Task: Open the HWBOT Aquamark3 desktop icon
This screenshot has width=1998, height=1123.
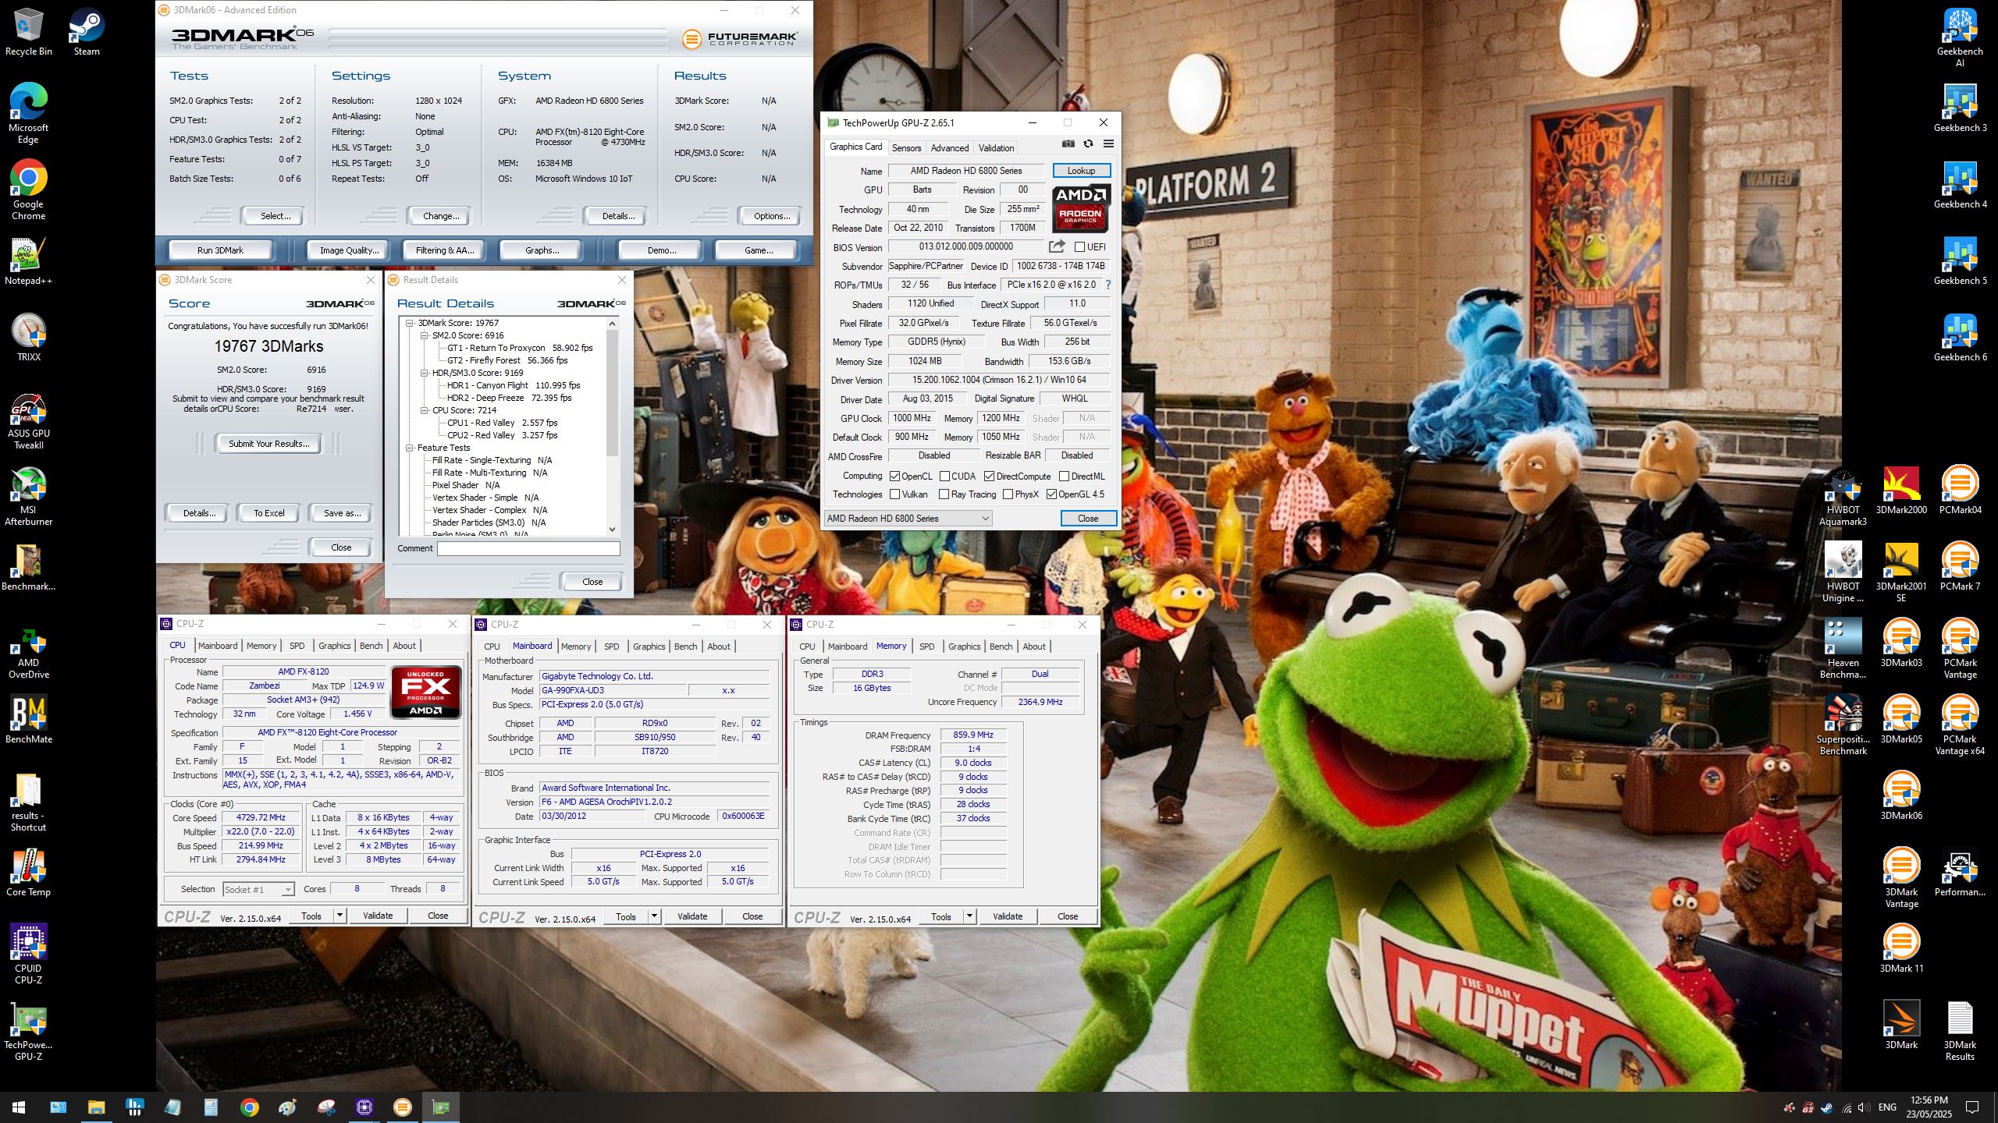Action: click(1843, 497)
